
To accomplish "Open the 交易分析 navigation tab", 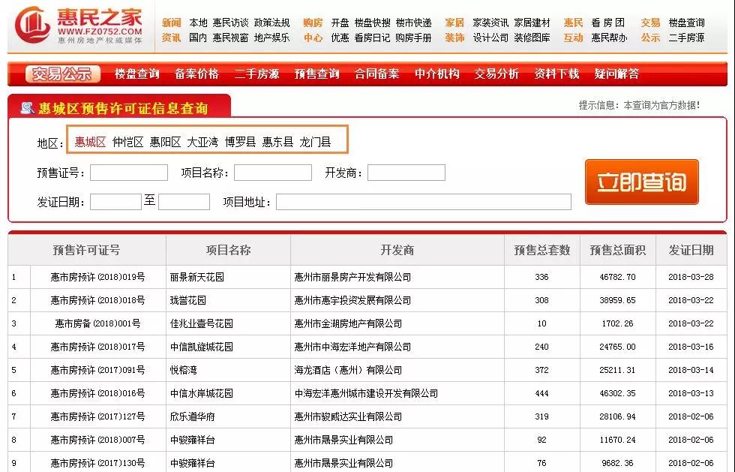I will pos(496,74).
